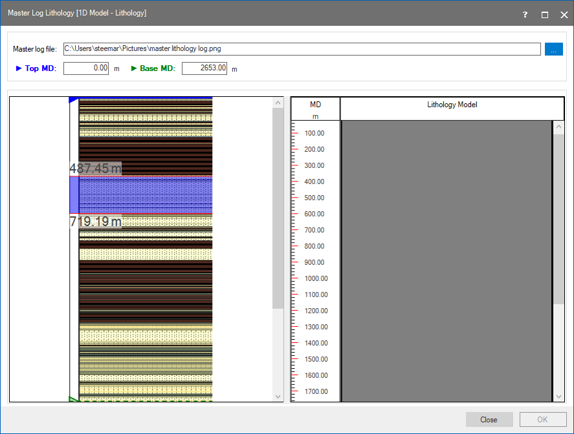The image size is (574, 434).
Task: Click the help question mark in title bar
Action: coord(525,14)
